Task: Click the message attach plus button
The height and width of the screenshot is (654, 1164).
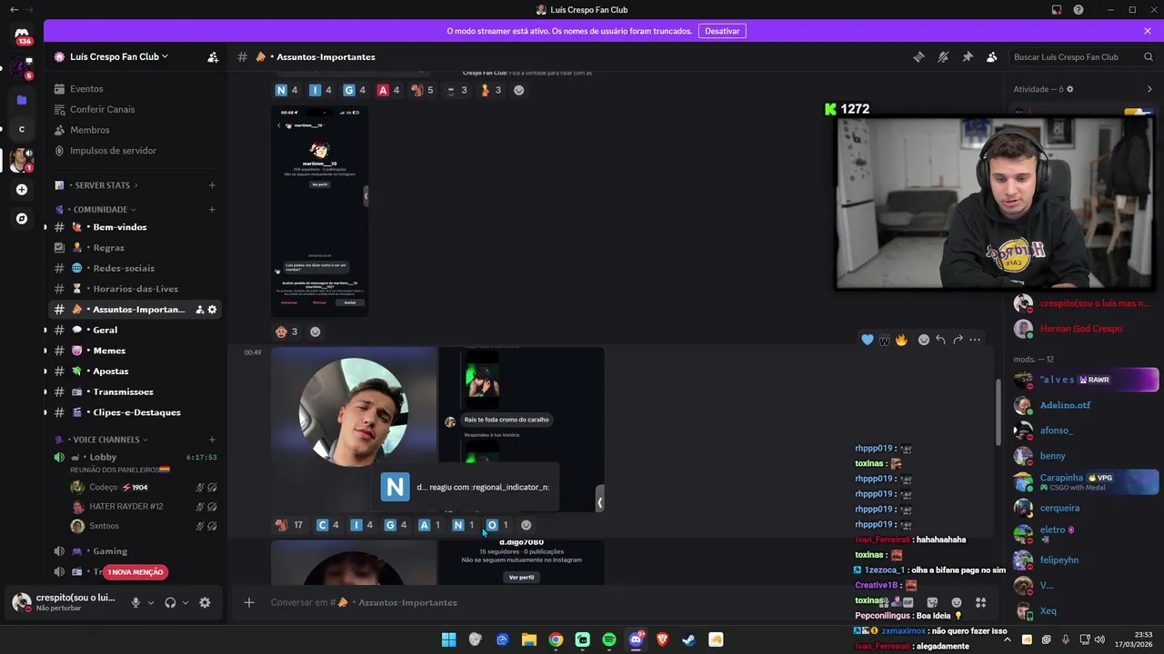Action: (x=248, y=602)
